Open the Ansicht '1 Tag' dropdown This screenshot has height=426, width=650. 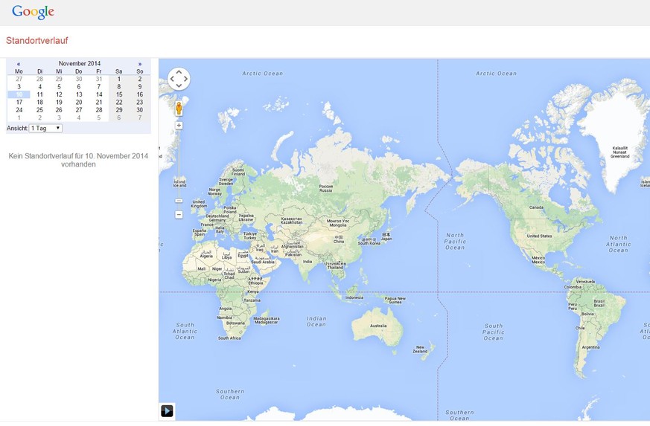click(45, 129)
